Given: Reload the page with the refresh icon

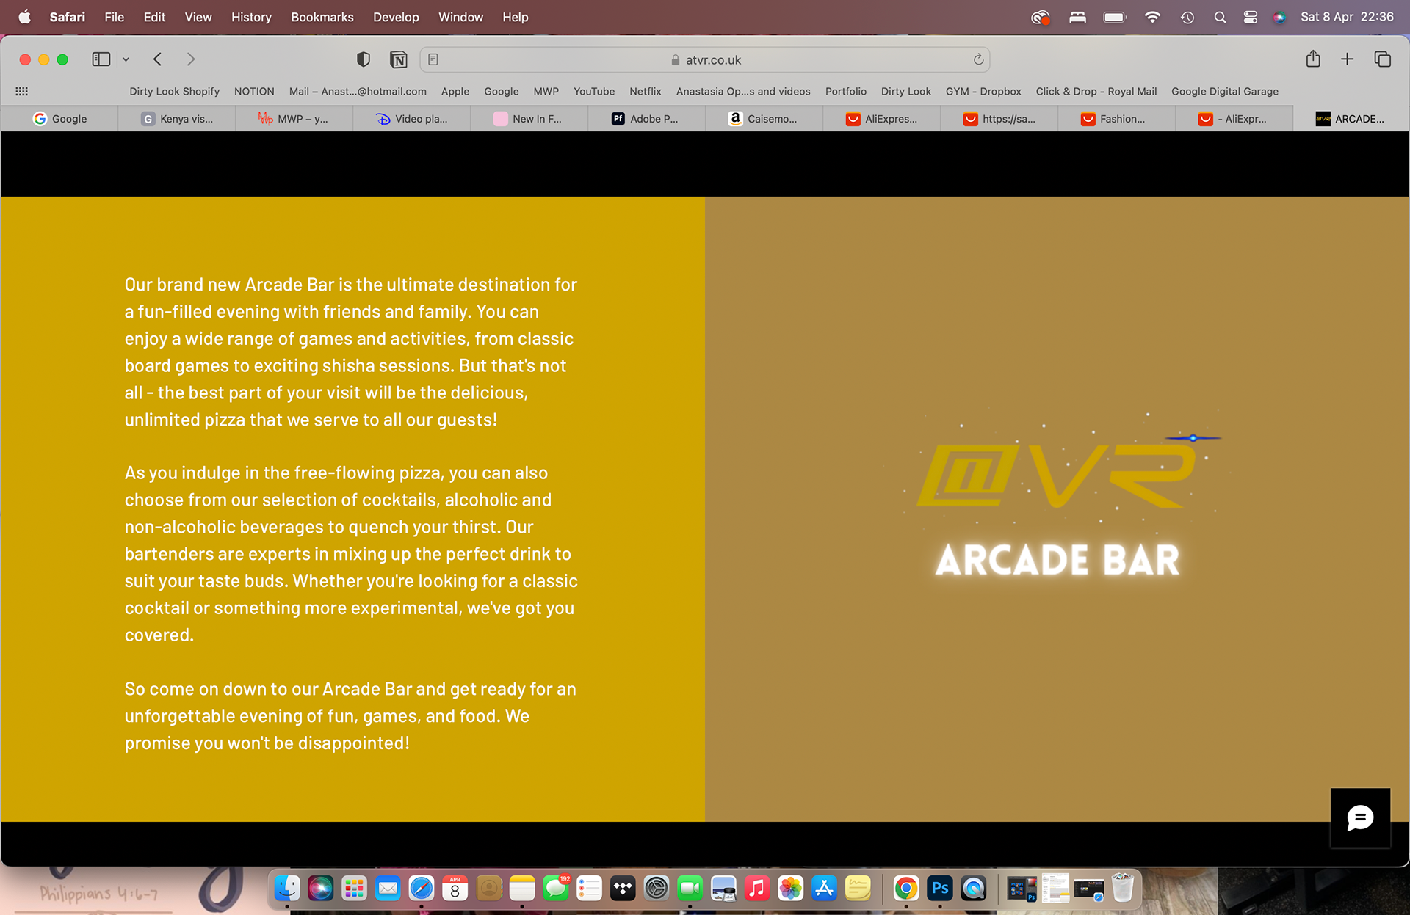Looking at the screenshot, I should (x=978, y=59).
